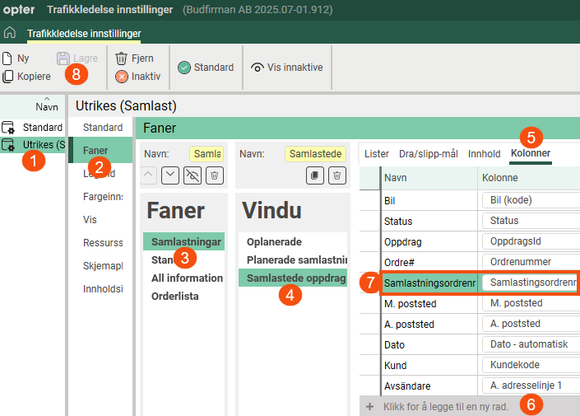This screenshot has height=416, width=580.
Task: Click the trash icon in Vindu panel
Action: (336, 175)
